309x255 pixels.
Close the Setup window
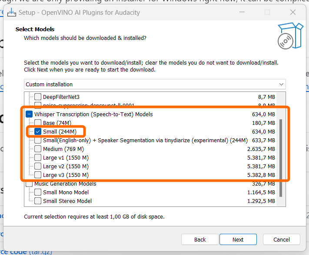(x=293, y=13)
